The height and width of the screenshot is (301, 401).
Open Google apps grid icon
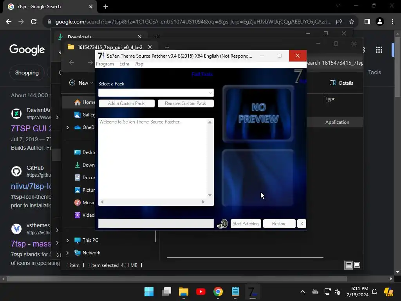[379, 50]
